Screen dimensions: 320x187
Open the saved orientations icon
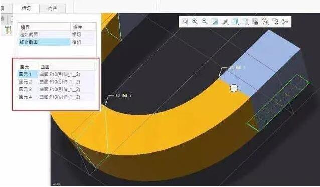click(245, 22)
